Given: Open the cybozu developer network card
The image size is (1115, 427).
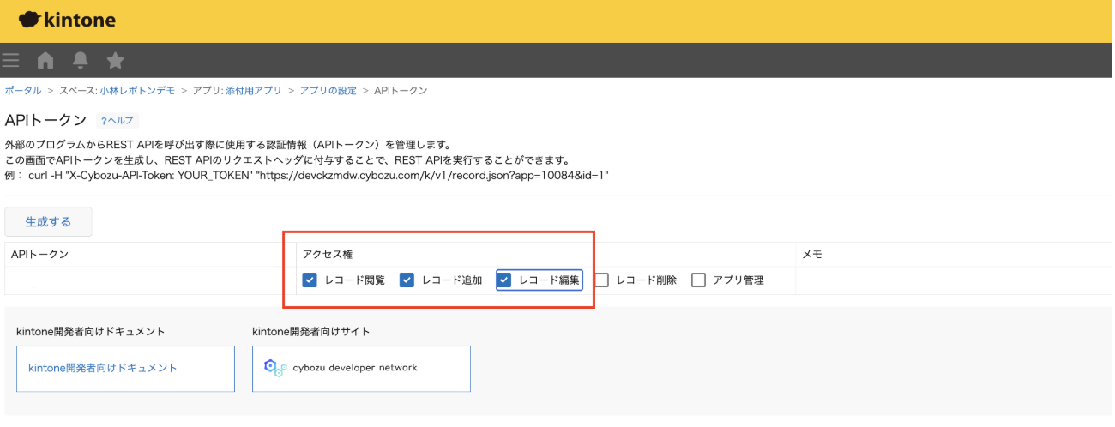Looking at the screenshot, I should (x=361, y=369).
